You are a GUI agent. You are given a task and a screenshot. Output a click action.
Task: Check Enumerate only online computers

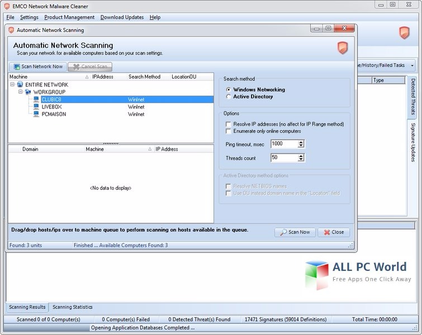[x=228, y=131]
